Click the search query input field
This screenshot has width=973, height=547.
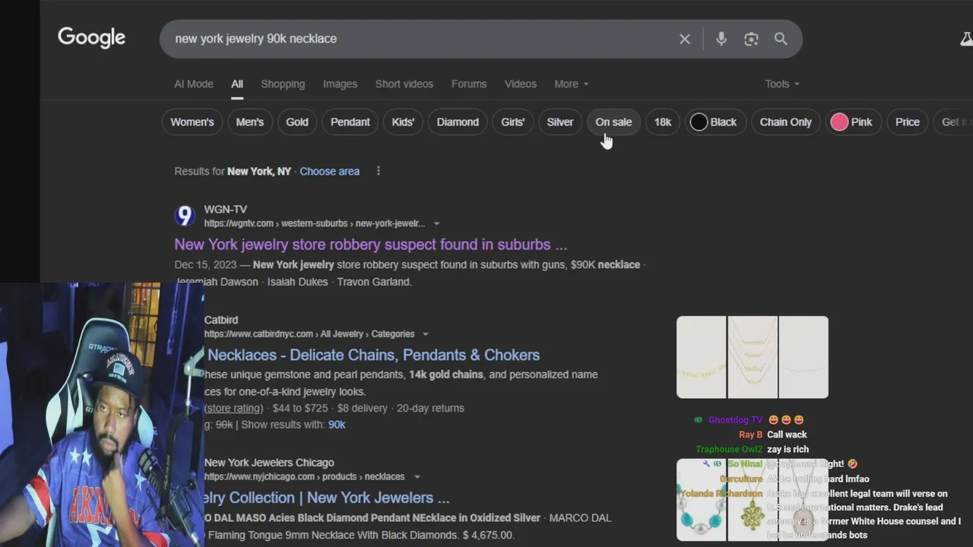(420, 39)
